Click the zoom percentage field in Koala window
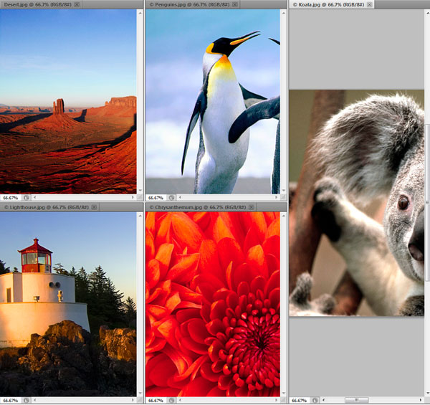This screenshot has height=405, width=430. (299, 400)
